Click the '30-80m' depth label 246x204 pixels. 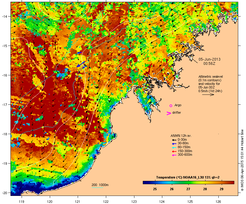pyautogui.click(x=183, y=143)
